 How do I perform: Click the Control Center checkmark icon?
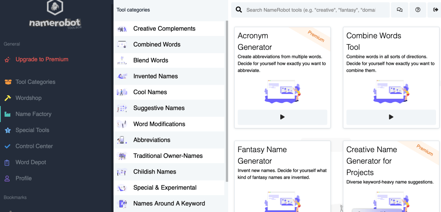point(8,146)
